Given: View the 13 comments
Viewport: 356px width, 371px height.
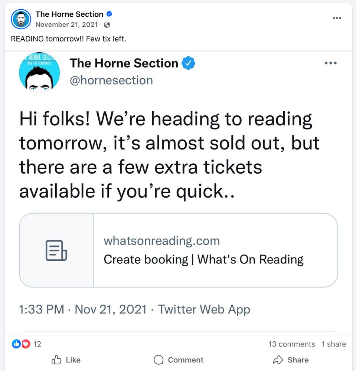Looking at the screenshot, I should point(292,344).
